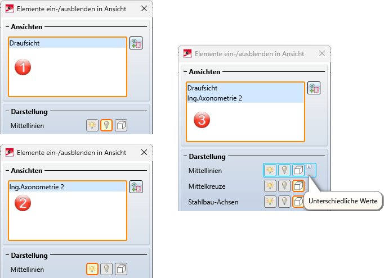The height and width of the screenshot is (278, 384).
Task: Close the dialog listing only Draufsicht
Action: (144, 8)
